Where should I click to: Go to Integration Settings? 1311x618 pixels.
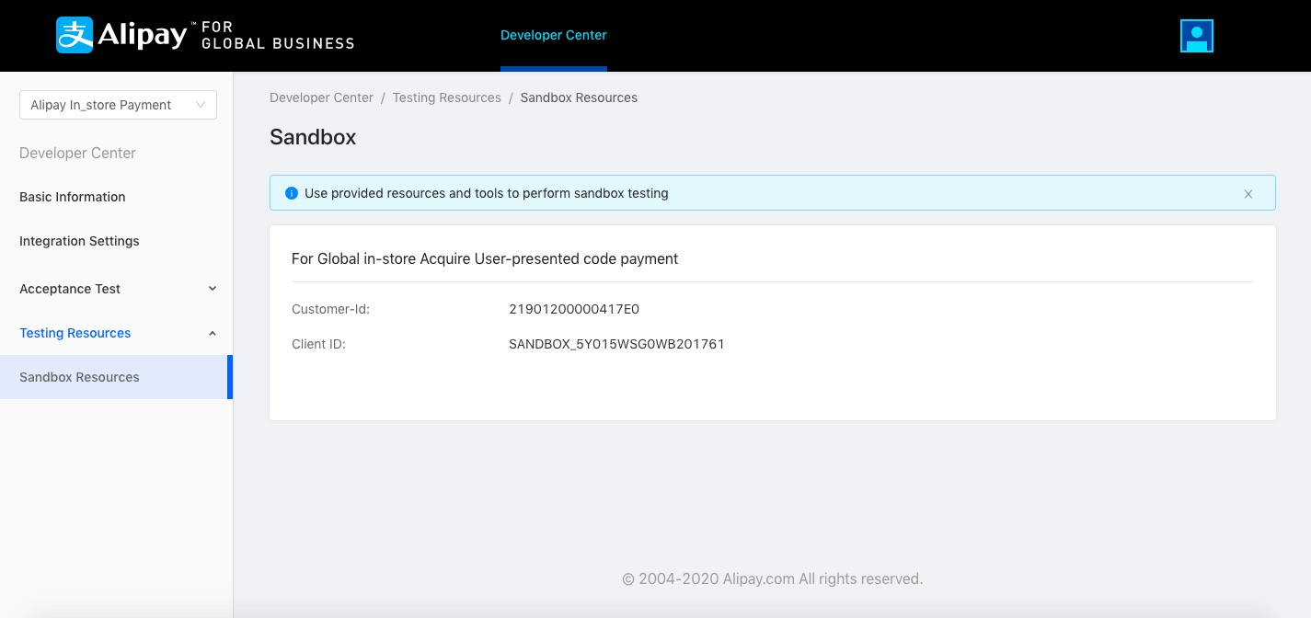79,241
